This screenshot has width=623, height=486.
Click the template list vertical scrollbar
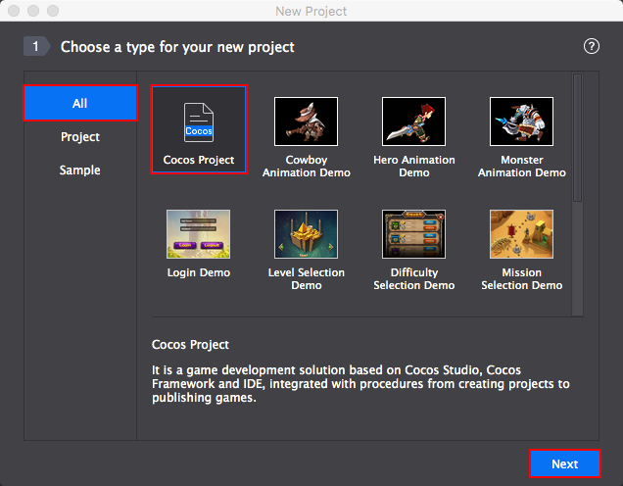(577, 137)
